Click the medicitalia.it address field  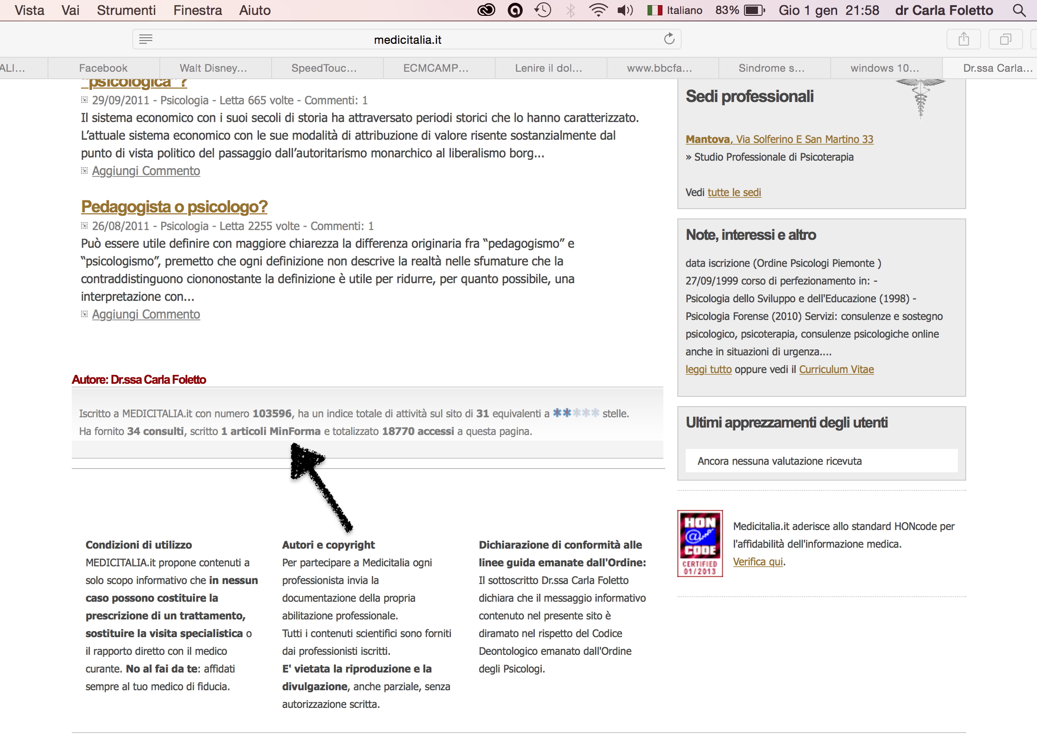click(x=407, y=39)
